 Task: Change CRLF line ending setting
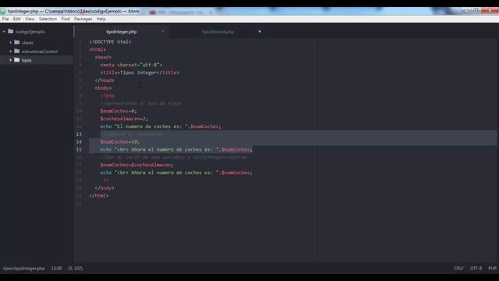[x=458, y=269]
